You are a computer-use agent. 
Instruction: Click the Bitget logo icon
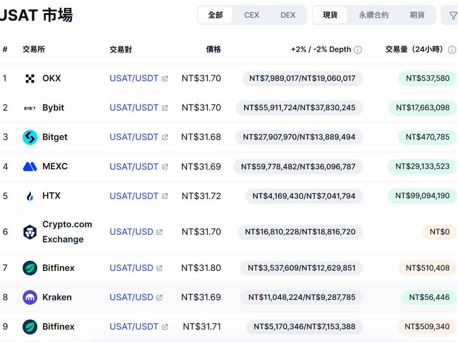point(30,137)
